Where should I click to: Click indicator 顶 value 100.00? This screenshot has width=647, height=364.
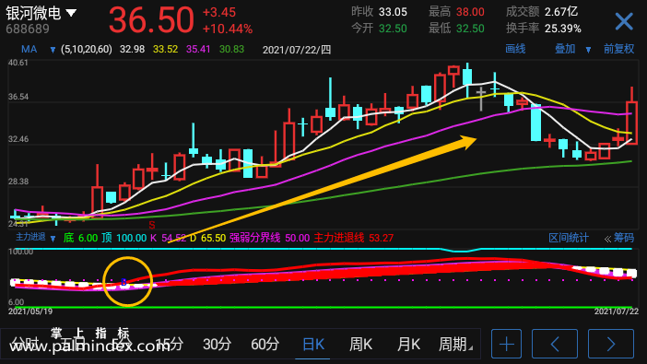pyautogui.click(x=131, y=238)
